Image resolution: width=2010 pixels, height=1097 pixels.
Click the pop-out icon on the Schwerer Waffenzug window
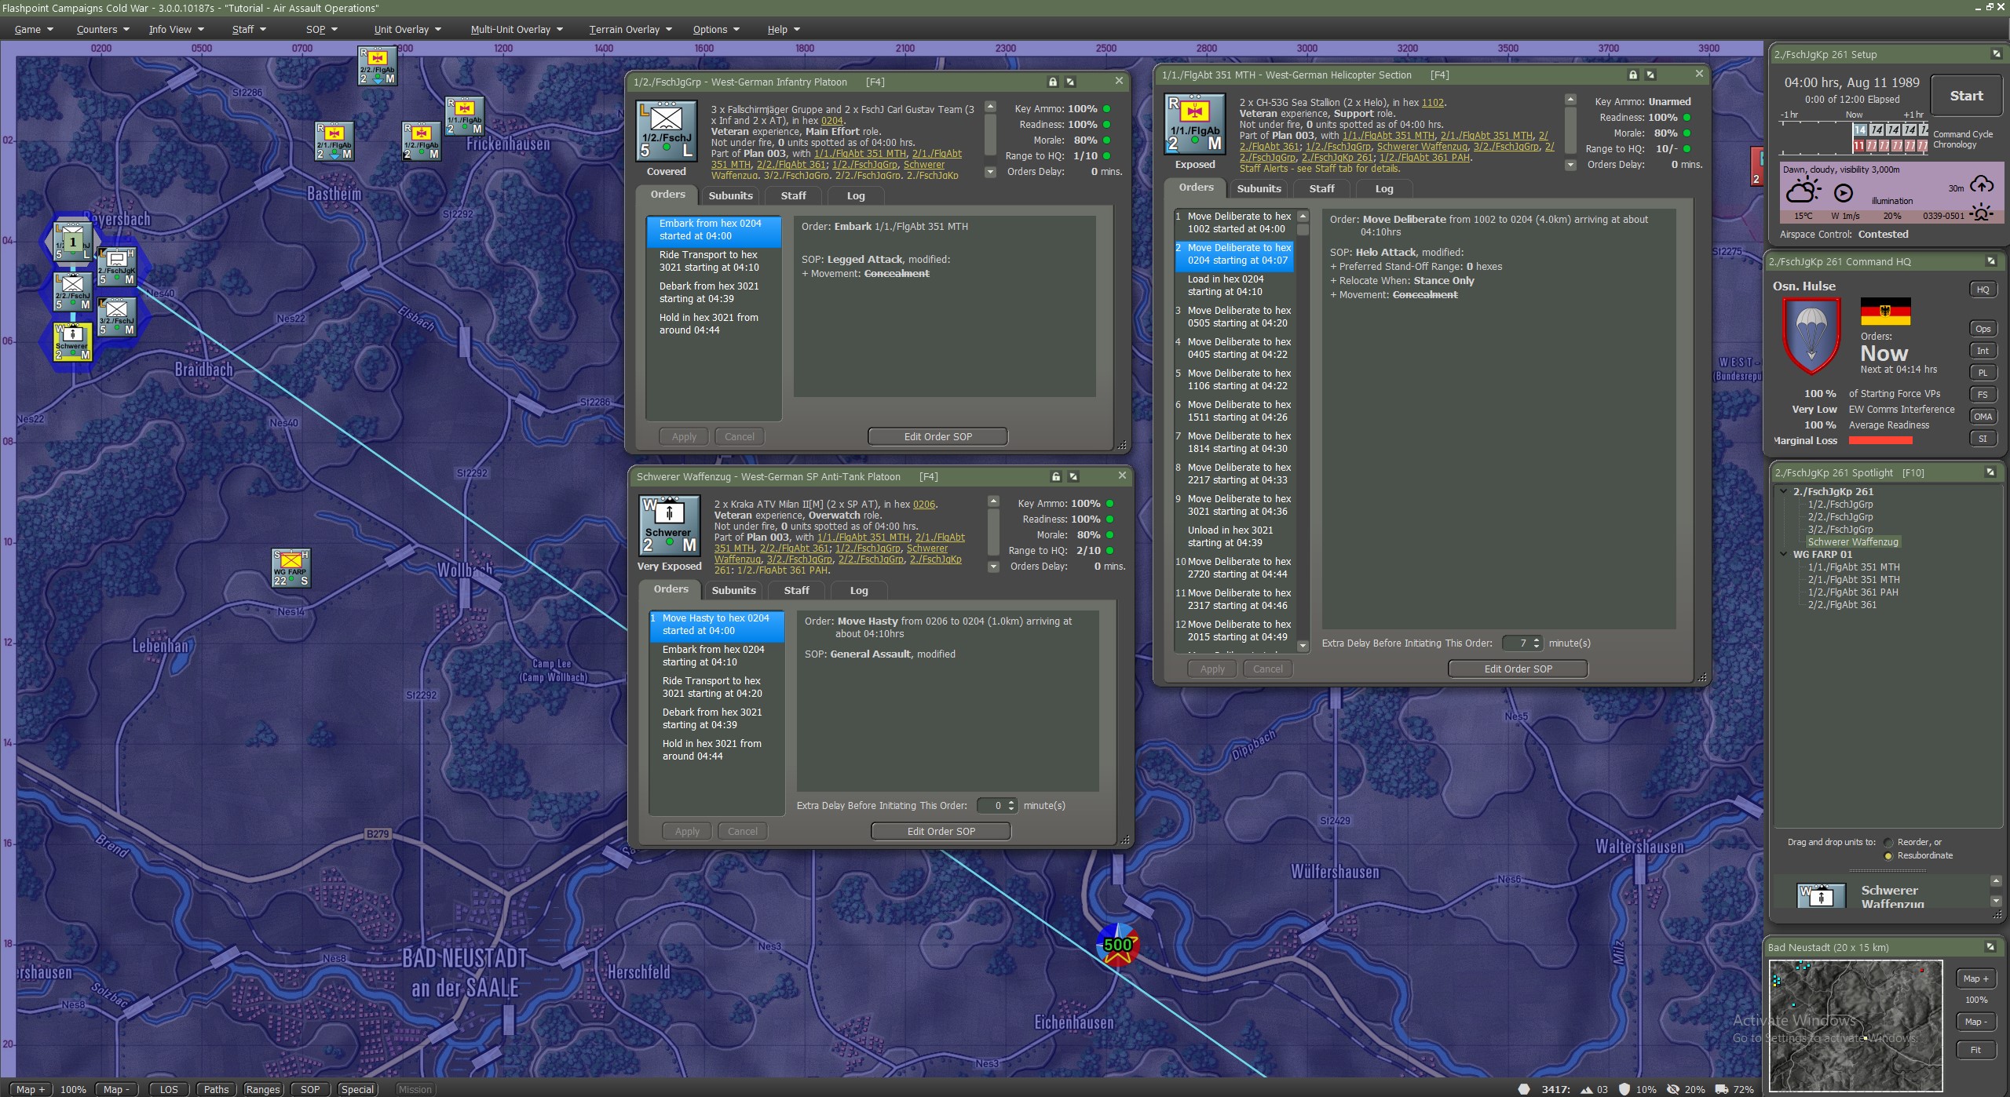1073,476
